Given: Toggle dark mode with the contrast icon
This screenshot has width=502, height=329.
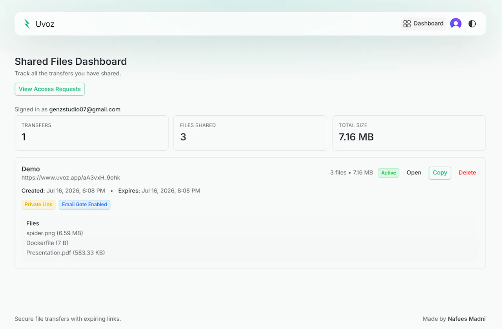Looking at the screenshot, I should coord(472,24).
